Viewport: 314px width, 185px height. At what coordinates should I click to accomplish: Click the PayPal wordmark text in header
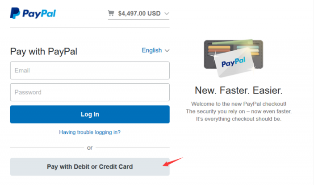(39, 13)
